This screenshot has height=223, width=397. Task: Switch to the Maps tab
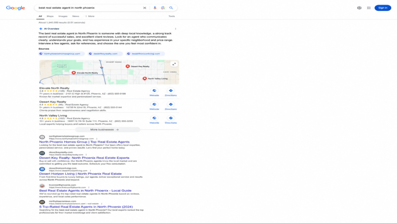point(50,16)
